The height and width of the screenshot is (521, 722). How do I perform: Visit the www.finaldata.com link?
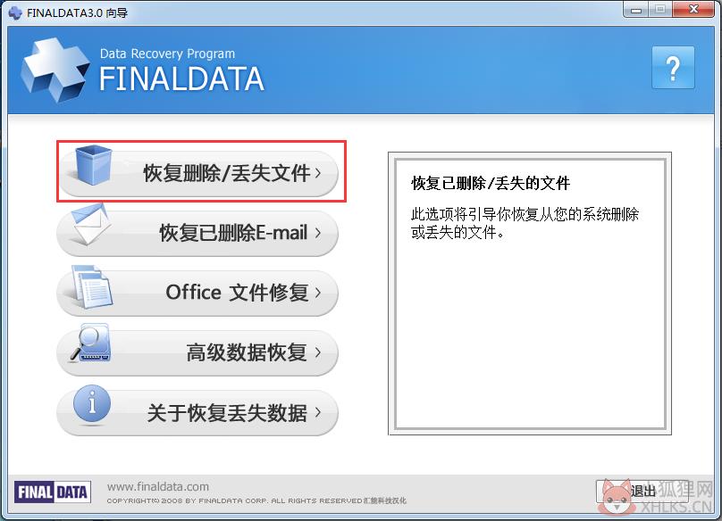tap(158, 486)
